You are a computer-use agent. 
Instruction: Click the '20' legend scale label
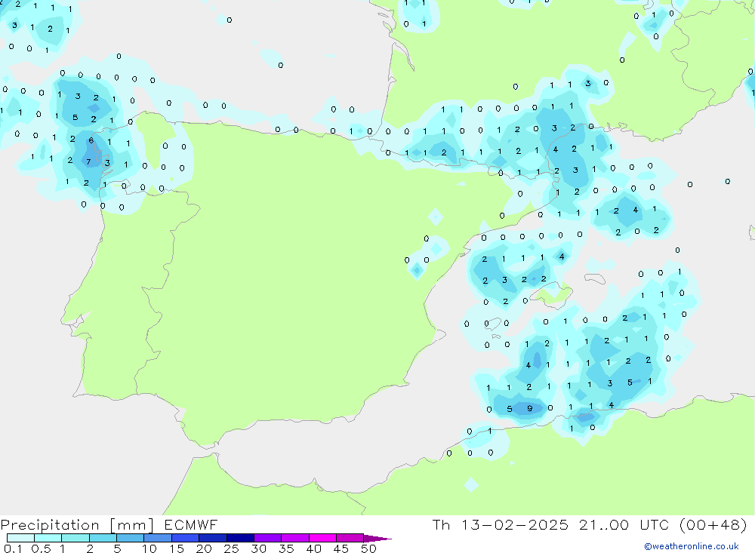(x=204, y=548)
